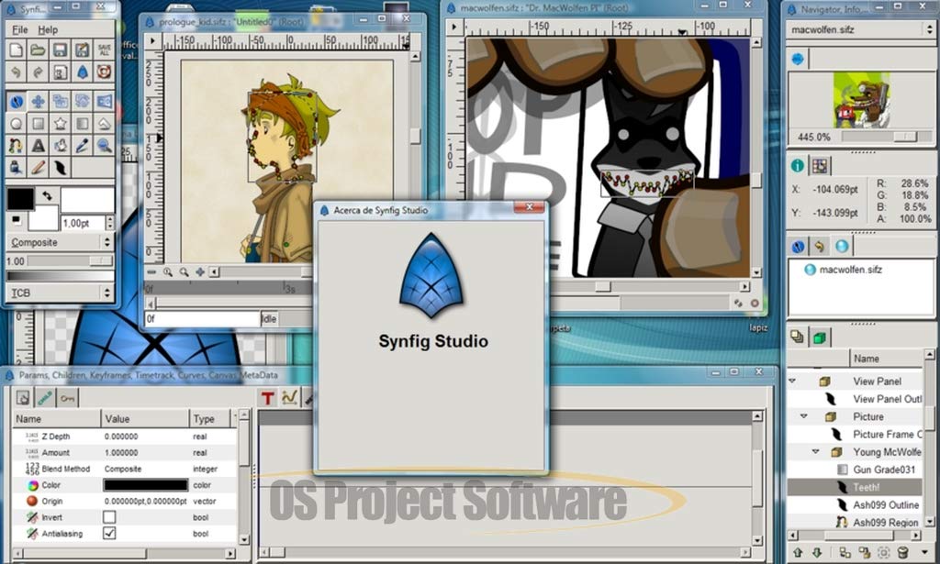Select the Text tool
This screenshot has width=940, height=564.
(x=39, y=145)
